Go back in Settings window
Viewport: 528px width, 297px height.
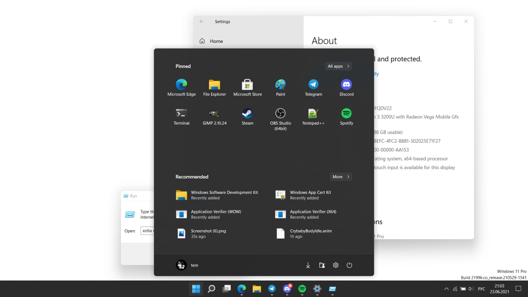tap(202, 21)
